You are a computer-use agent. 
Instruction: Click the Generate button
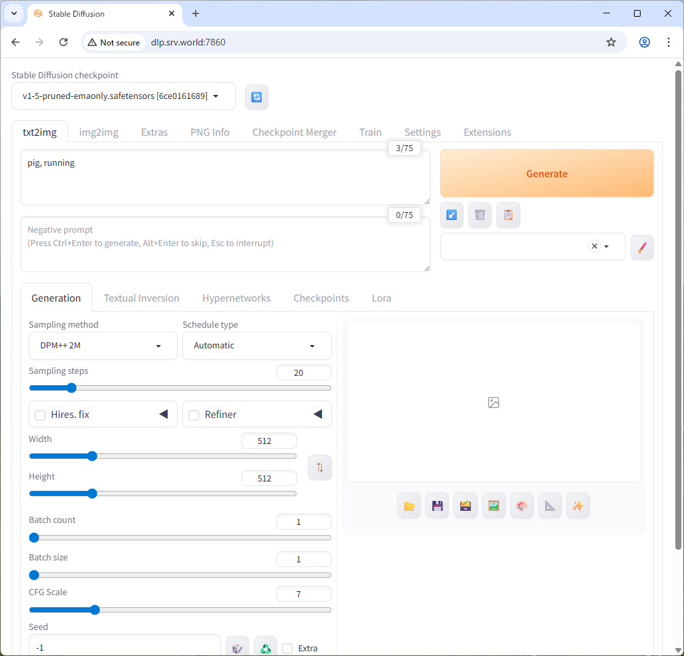tap(546, 173)
